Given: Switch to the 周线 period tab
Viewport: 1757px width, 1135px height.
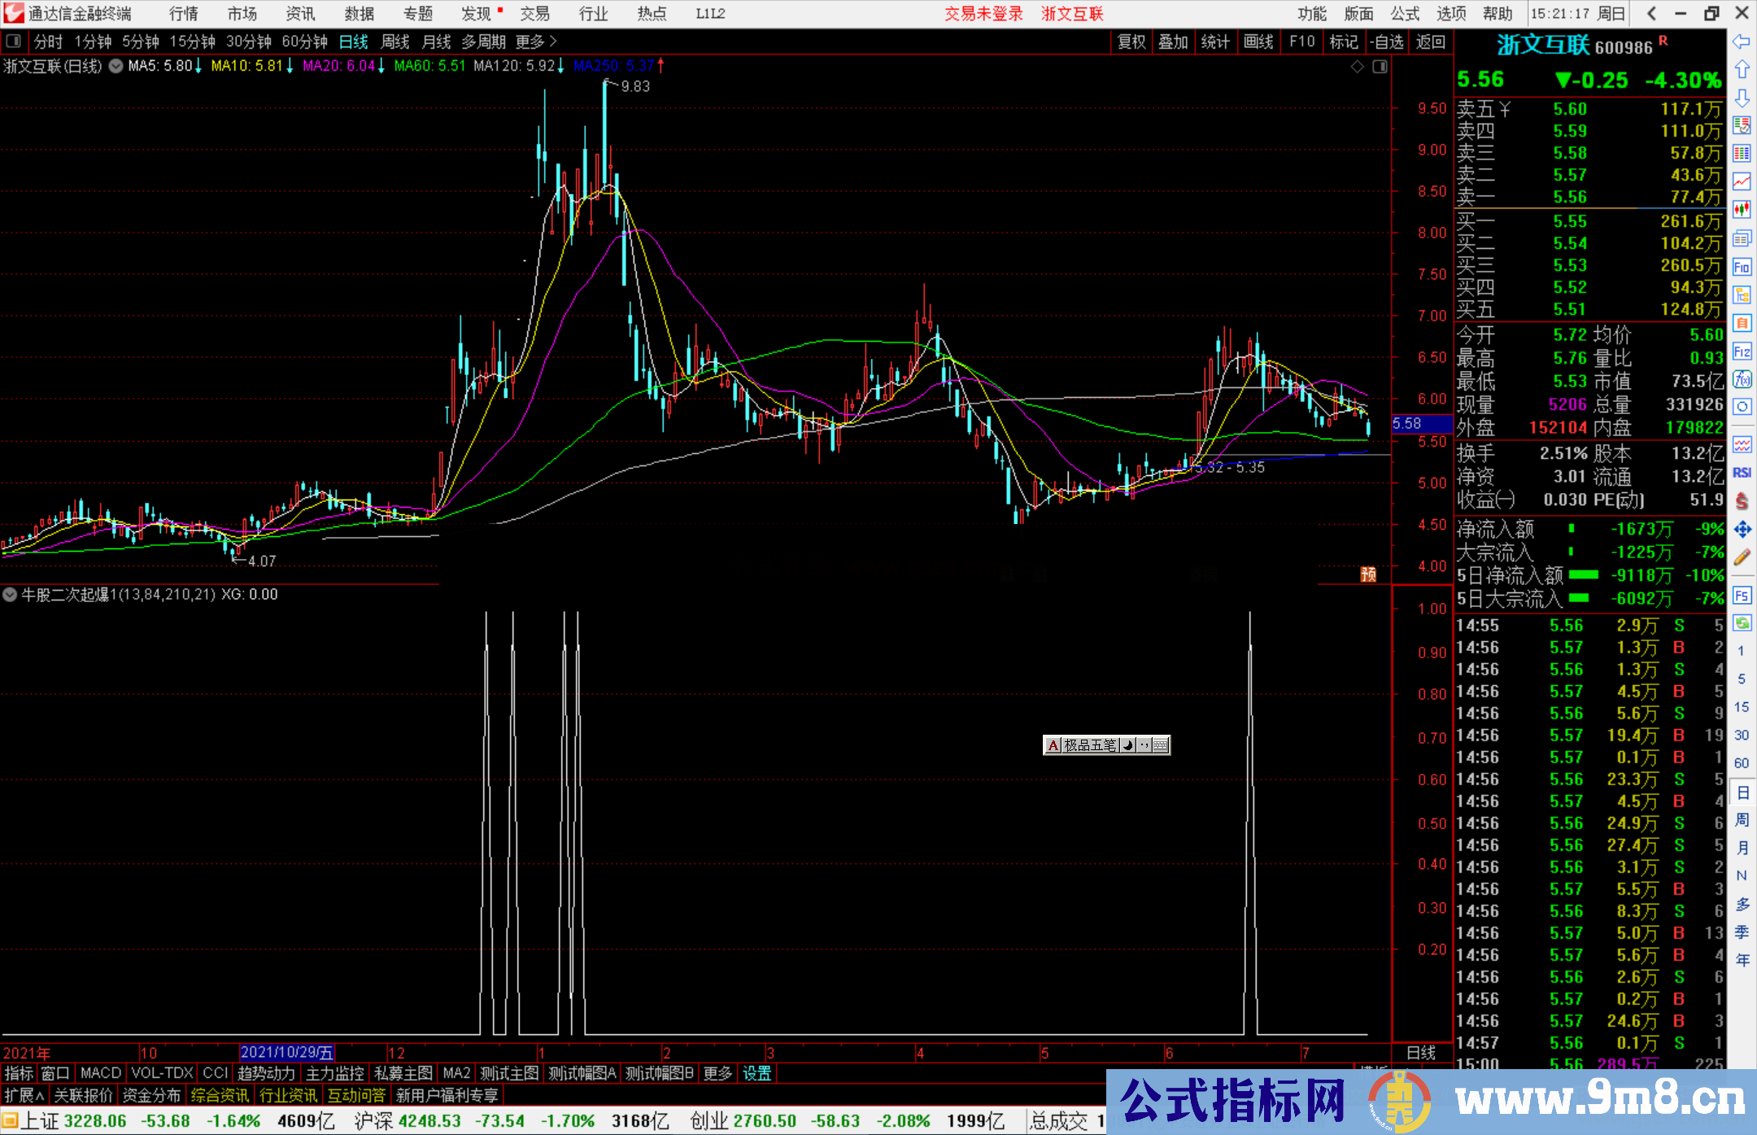Looking at the screenshot, I should pyautogui.click(x=395, y=41).
